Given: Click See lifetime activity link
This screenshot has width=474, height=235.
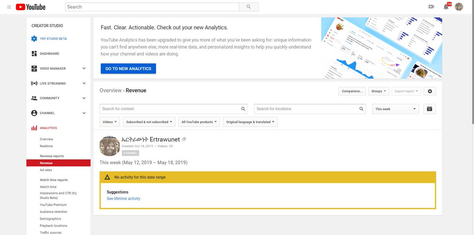Looking at the screenshot, I should [123, 199].
